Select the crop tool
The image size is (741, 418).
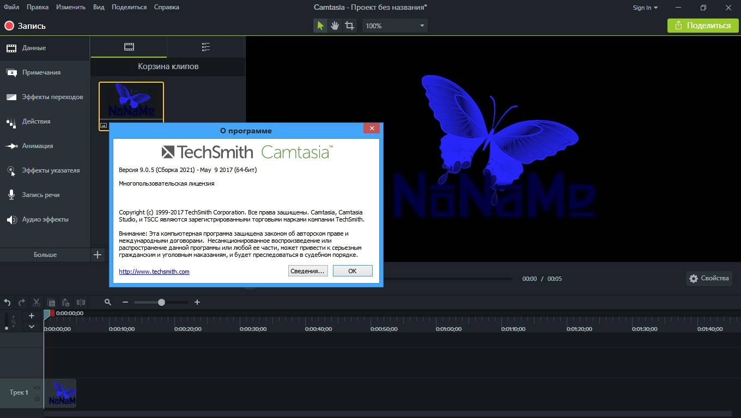click(x=349, y=26)
